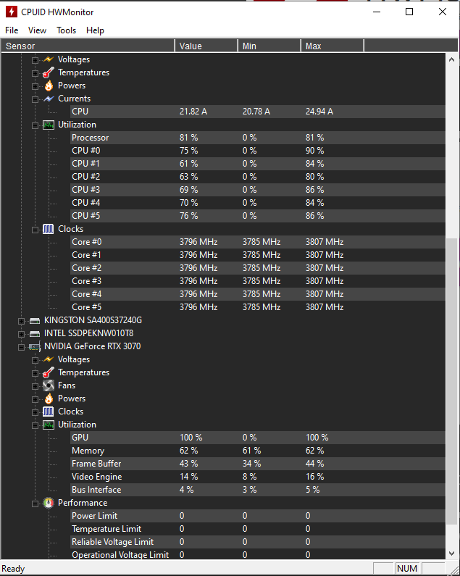Select the Core #4 clock row
Screen dimensions: 460x576
pos(258,294)
